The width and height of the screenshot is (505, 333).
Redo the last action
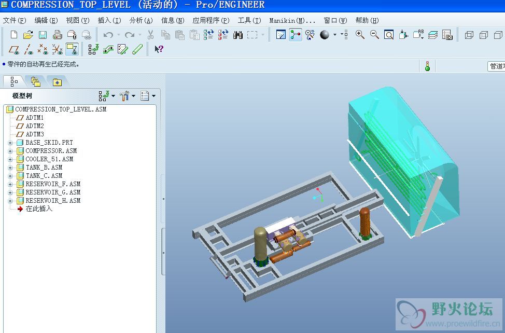(x=130, y=34)
